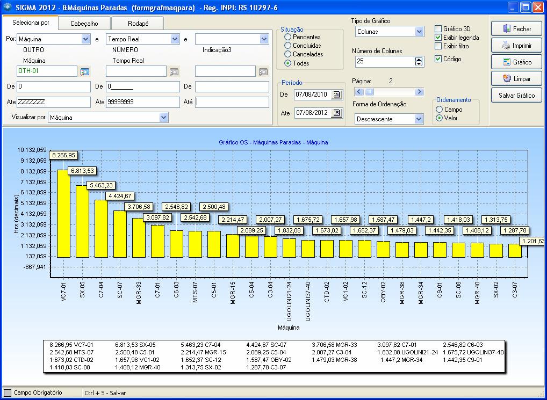Select the Concluidas situation
Viewport: 547px width, 400px height.
(x=288, y=46)
